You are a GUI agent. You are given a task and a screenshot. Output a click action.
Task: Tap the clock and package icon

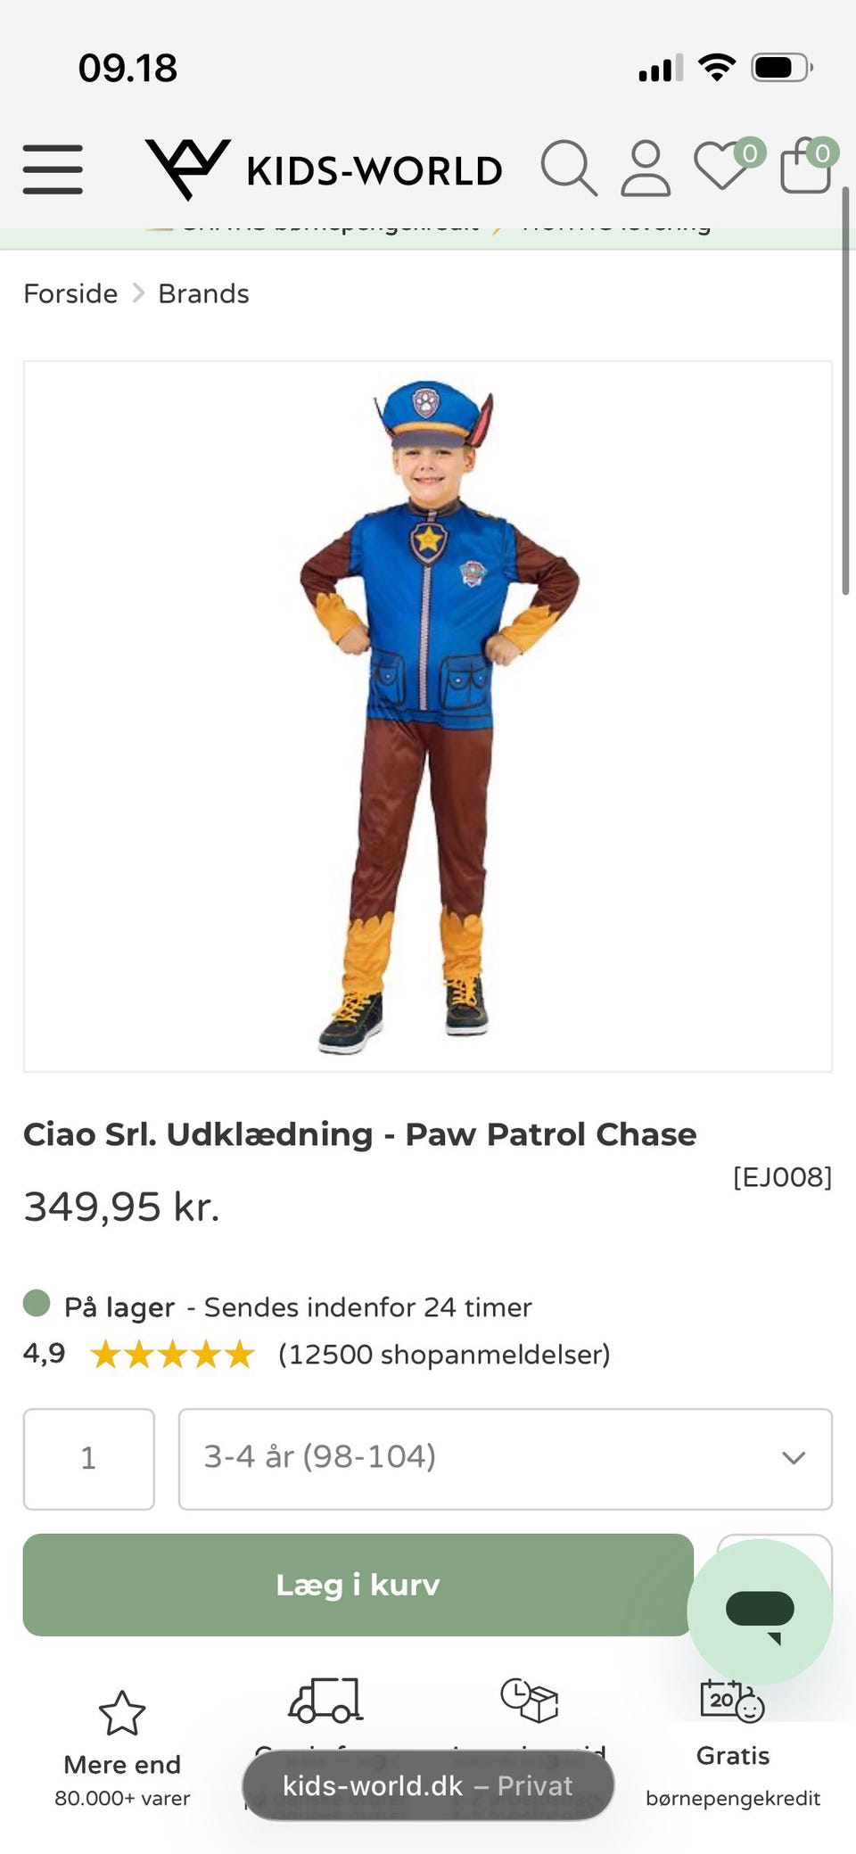[529, 1700]
